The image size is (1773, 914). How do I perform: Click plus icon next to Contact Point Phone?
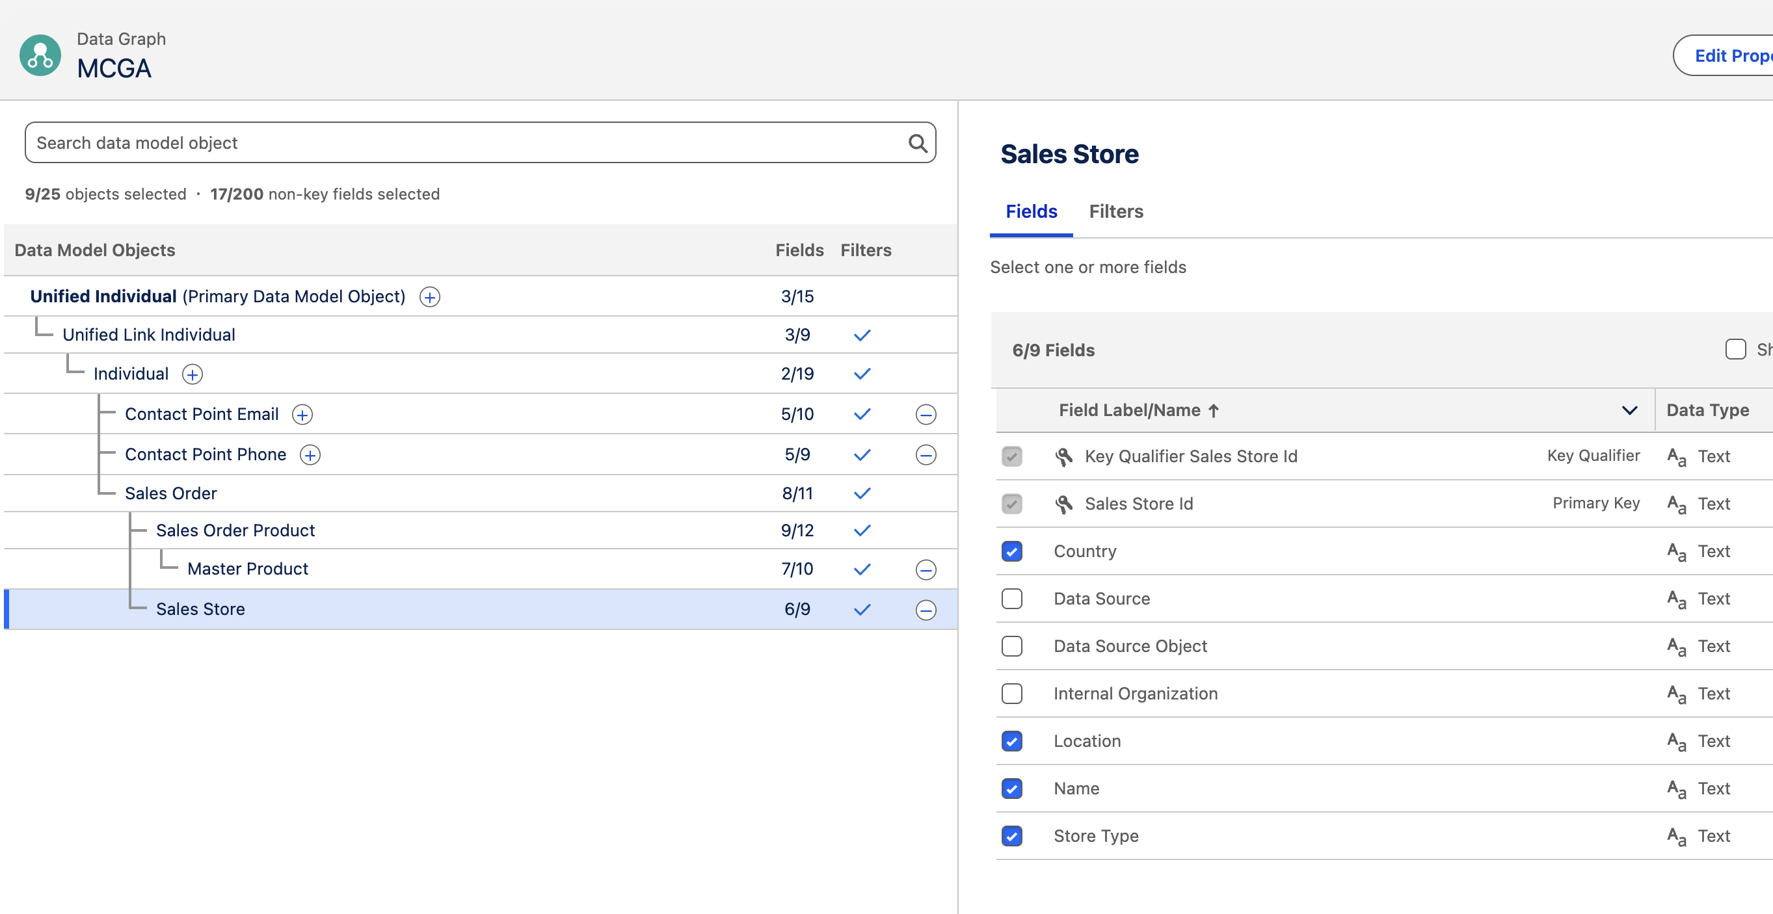310,454
